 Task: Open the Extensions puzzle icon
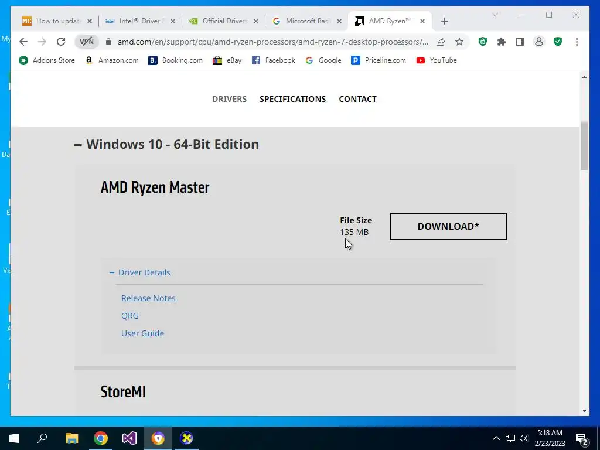502,42
